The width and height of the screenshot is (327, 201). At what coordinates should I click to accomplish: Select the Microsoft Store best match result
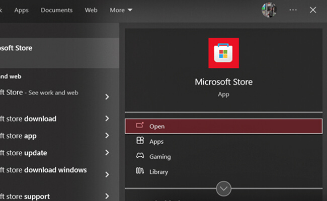tap(59, 53)
